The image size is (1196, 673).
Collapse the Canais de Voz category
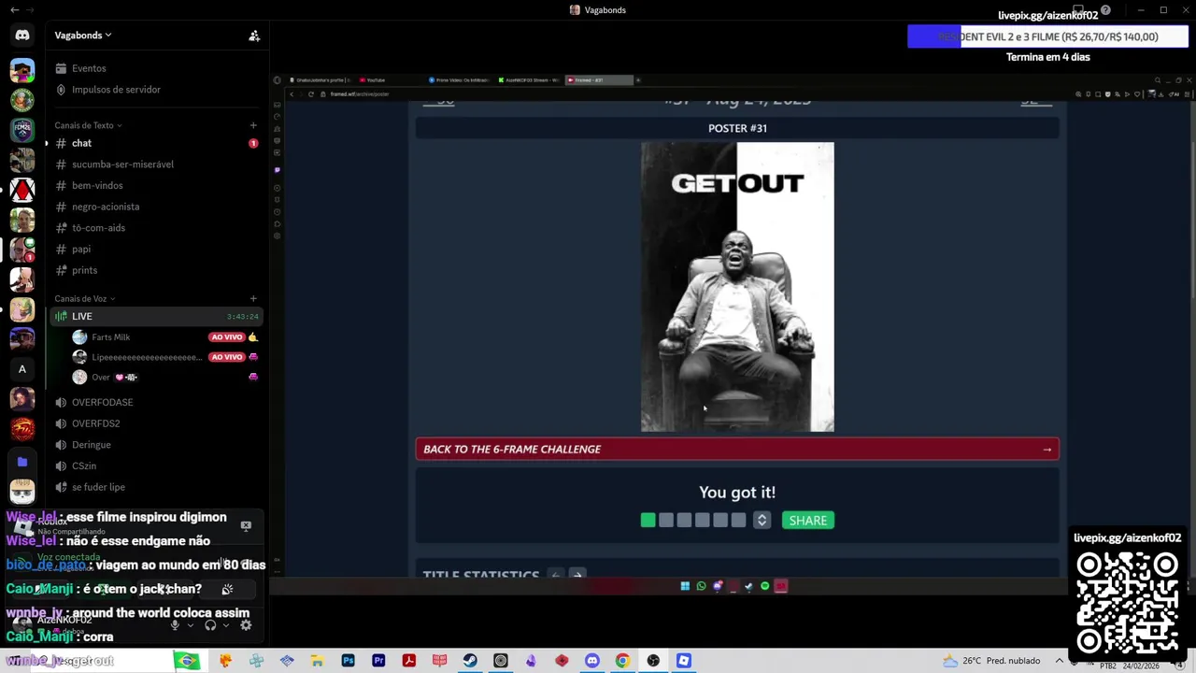coord(84,298)
